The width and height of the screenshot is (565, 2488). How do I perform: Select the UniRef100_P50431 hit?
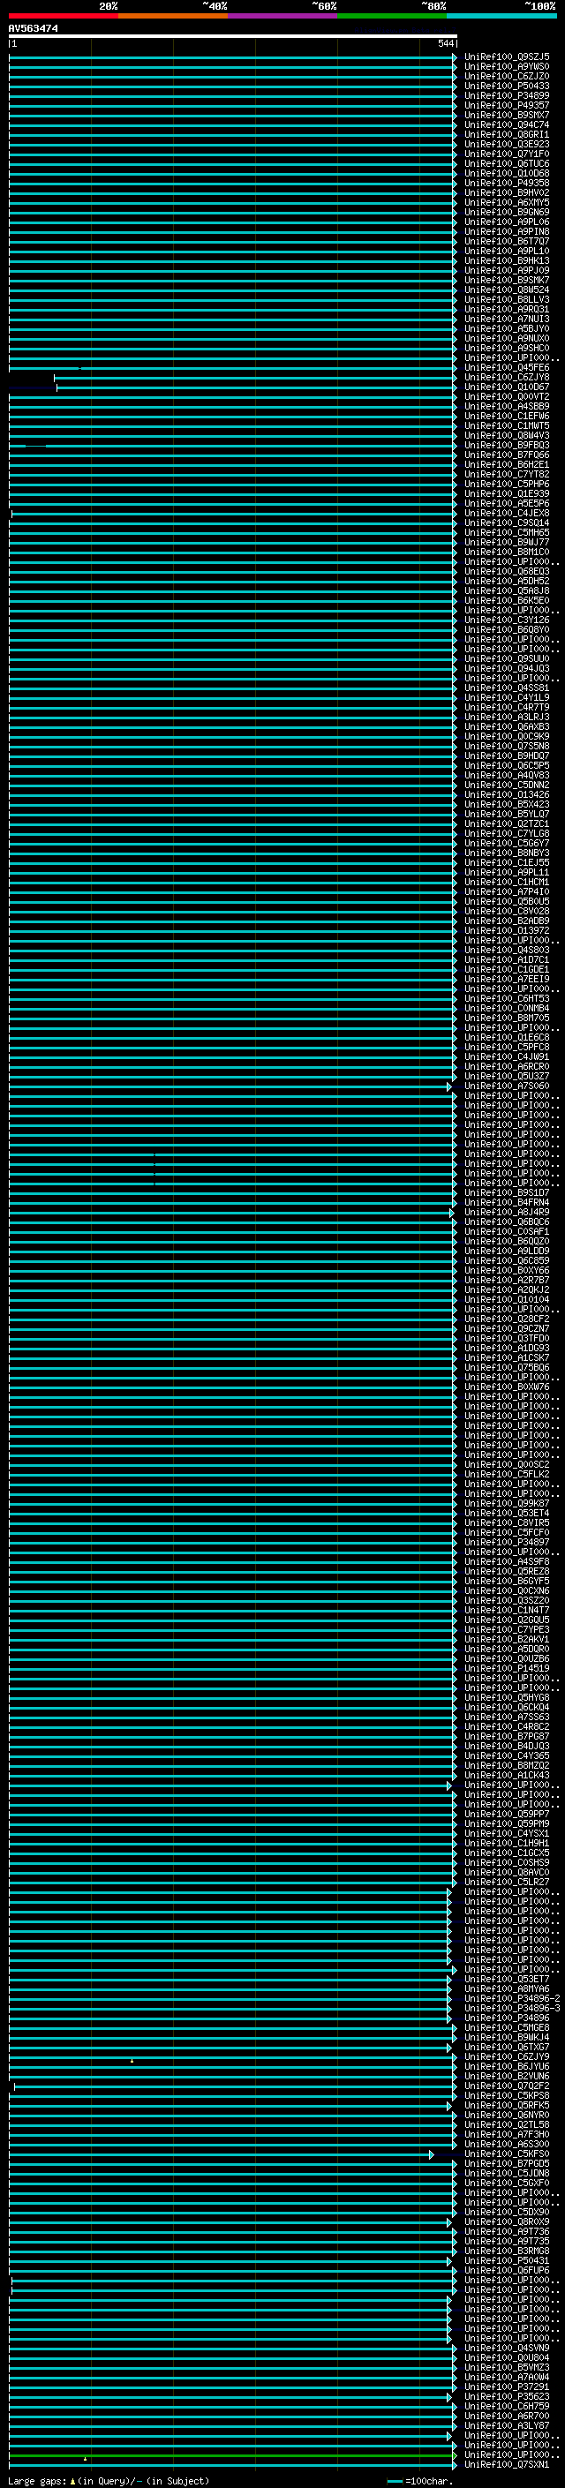[x=507, y=2261]
